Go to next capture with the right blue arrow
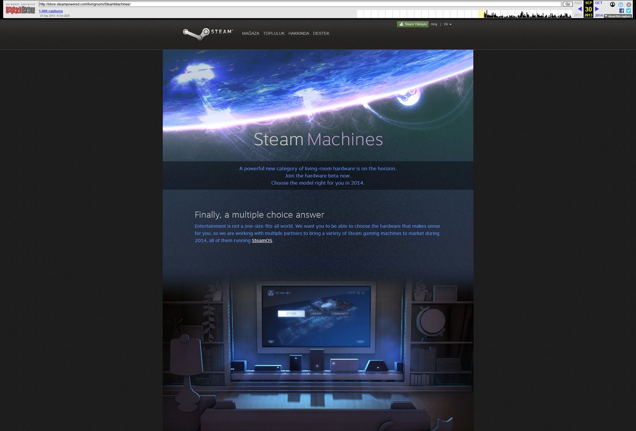This screenshot has height=431, width=636. click(x=597, y=9)
